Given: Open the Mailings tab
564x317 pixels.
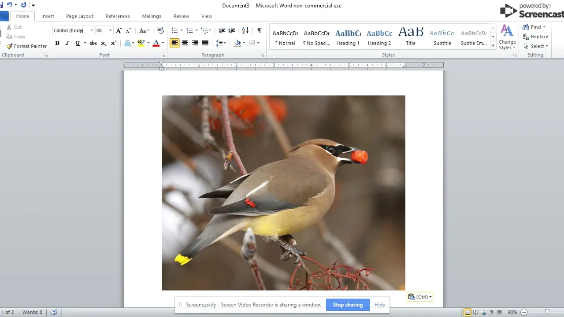Looking at the screenshot, I should (152, 16).
